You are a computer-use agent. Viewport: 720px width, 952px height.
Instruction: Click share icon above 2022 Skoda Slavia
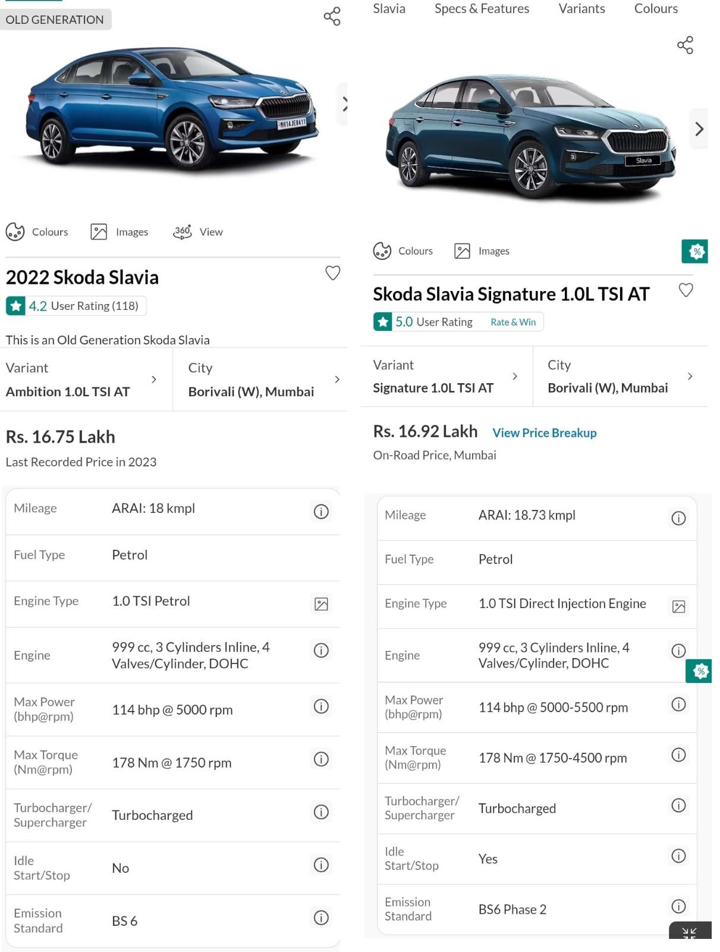point(332,16)
